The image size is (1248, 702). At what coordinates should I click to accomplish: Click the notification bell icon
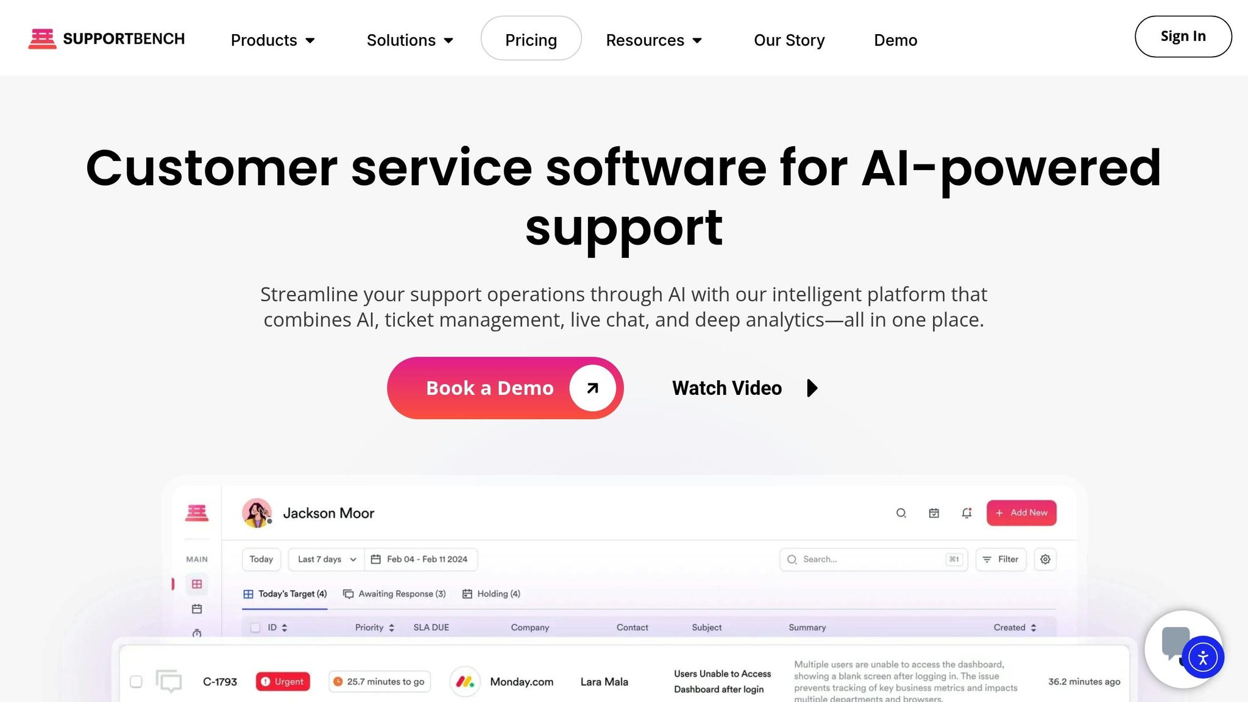pos(966,513)
